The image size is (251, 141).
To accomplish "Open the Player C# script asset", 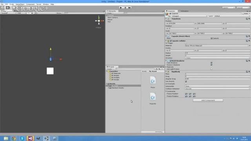I will click(153, 80).
